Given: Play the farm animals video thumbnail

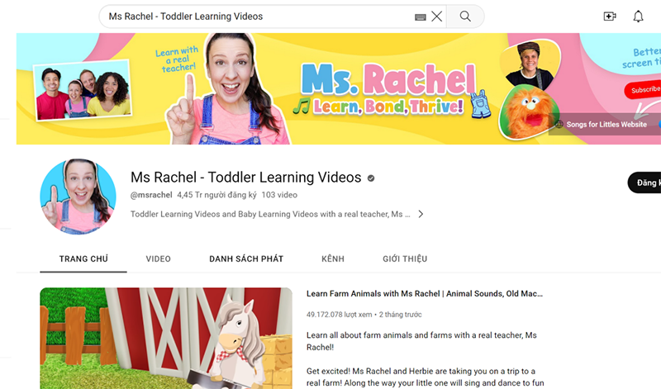Looking at the screenshot, I should [x=166, y=338].
